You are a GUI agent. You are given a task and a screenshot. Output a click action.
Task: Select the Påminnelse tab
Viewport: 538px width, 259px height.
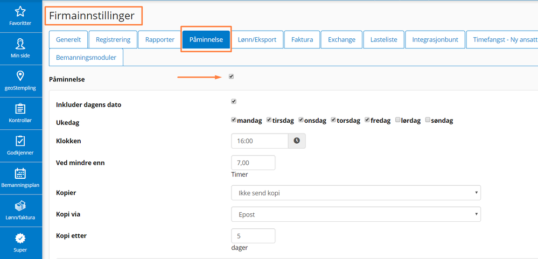206,39
